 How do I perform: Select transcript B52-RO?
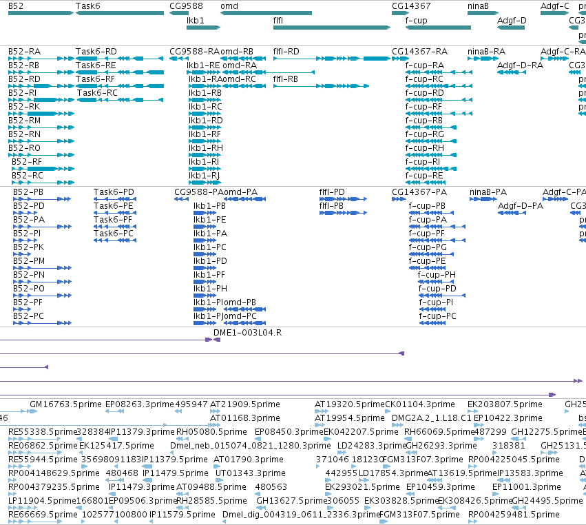click(x=24, y=148)
